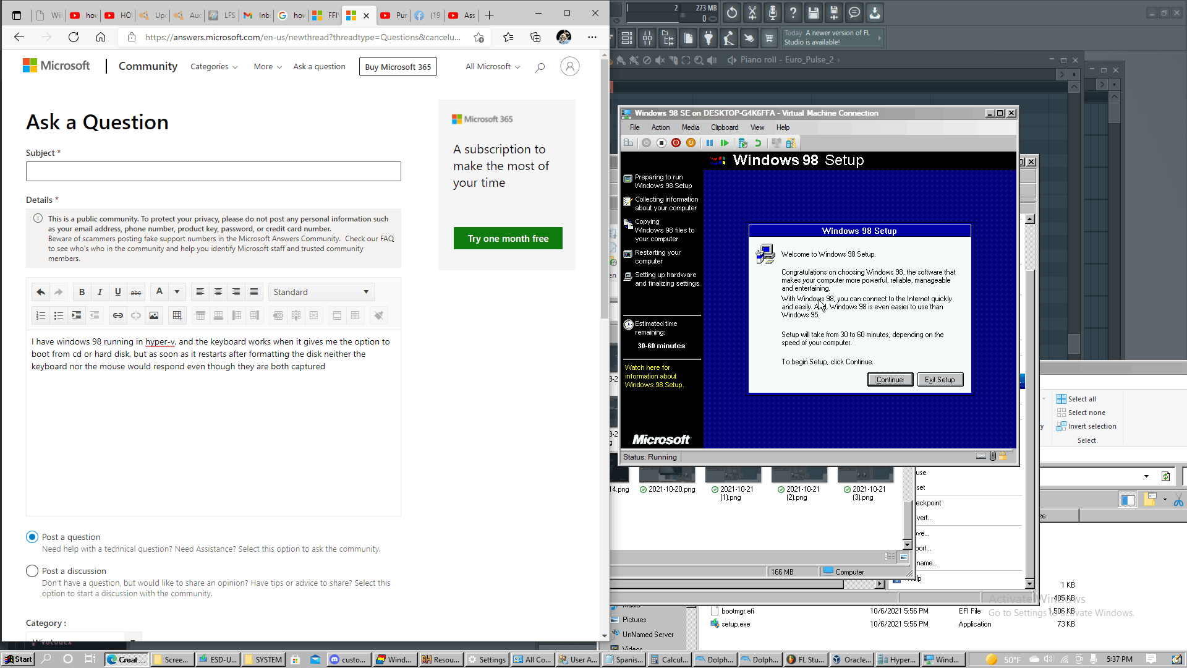Click Buy Microsoft 365 button
Screen dimensions: 1187x668
pyautogui.click(x=398, y=67)
